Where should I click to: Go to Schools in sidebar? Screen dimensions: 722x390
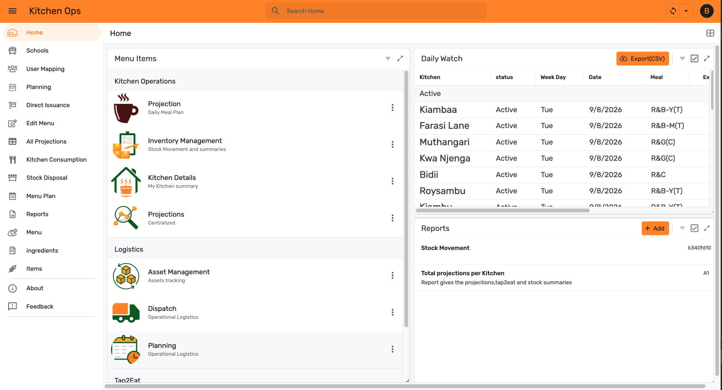(x=52, y=50)
